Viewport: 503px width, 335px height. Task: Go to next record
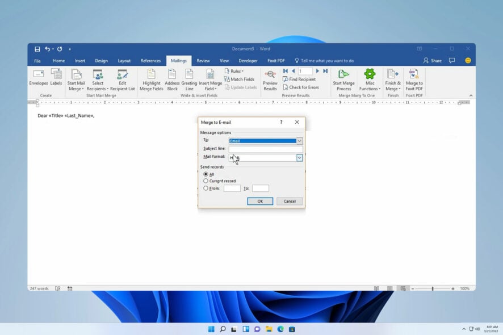point(317,71)
